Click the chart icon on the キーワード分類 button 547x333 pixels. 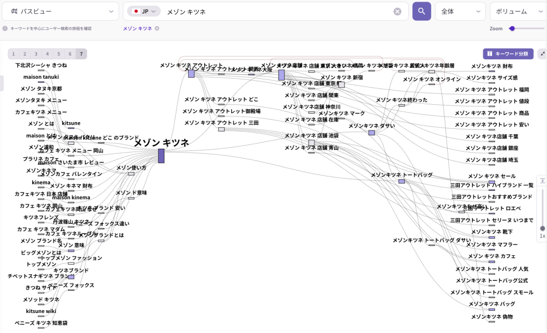pos(491,54)
